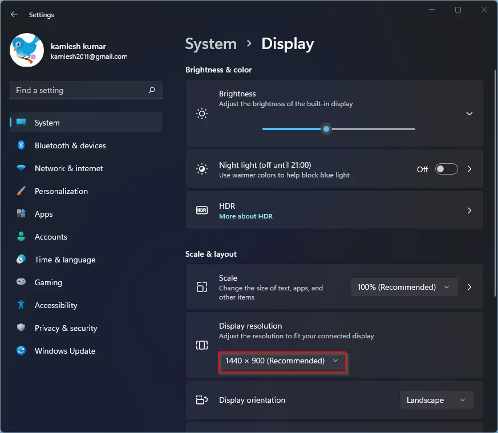Click the Accessibility figure icon

pyautogui.click(x=21, y=305)
